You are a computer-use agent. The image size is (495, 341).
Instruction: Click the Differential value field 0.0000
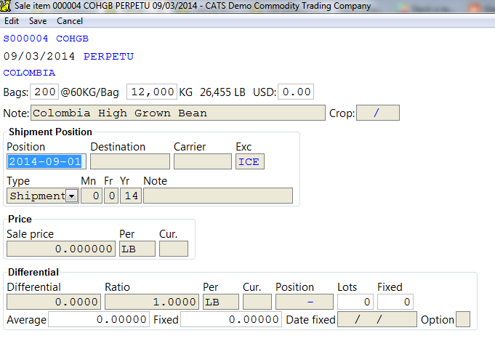[54, 302]
